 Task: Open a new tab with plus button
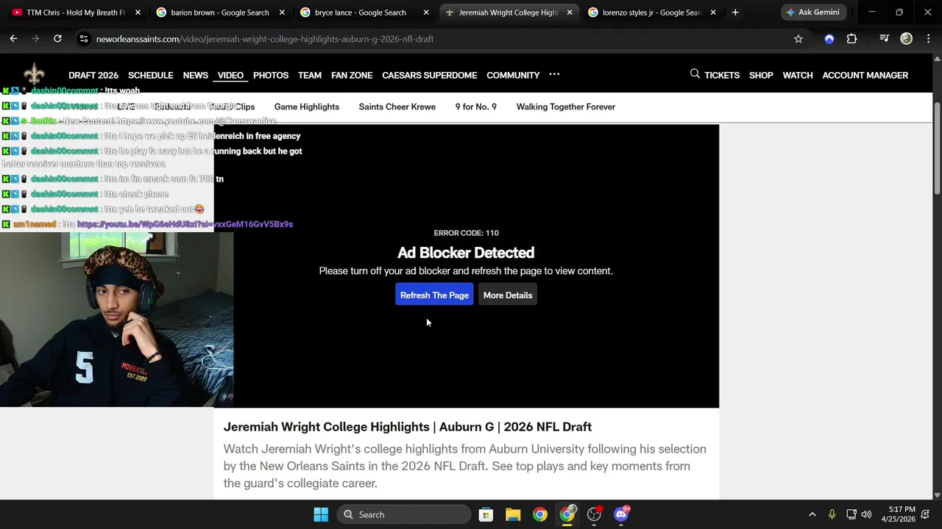click(x=735, y=12)
